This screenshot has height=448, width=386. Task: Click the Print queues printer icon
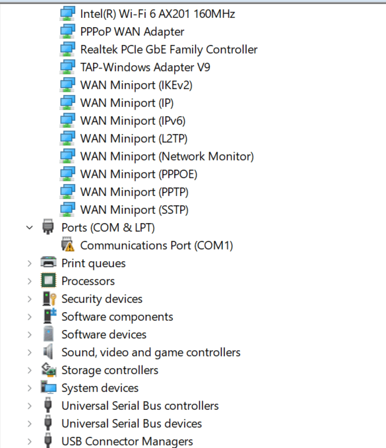(x=48, y=263)
